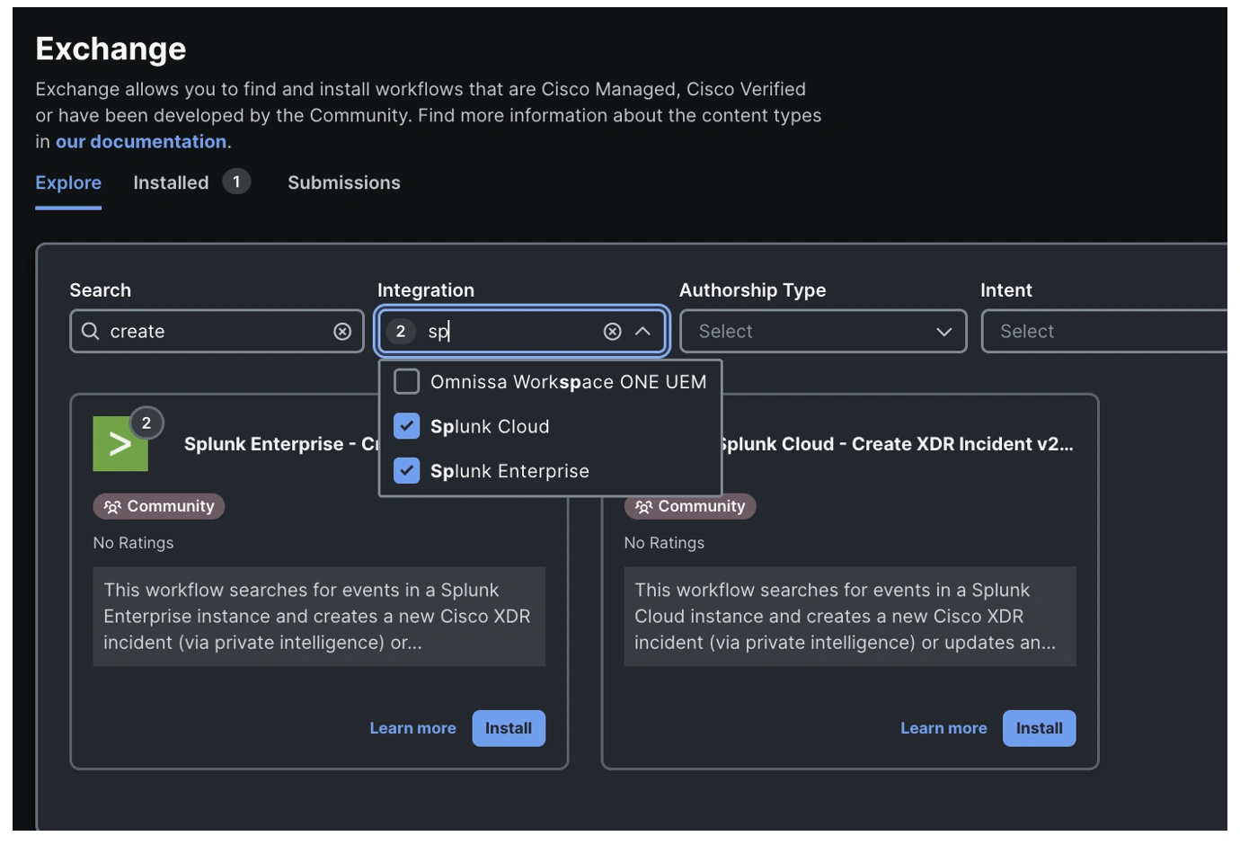
Task: Install the Splunk Cloud Create XDR Incident workflow
Action: 1039,728
